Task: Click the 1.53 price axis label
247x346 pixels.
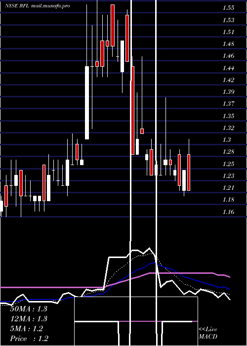Action: click(228, 20)
